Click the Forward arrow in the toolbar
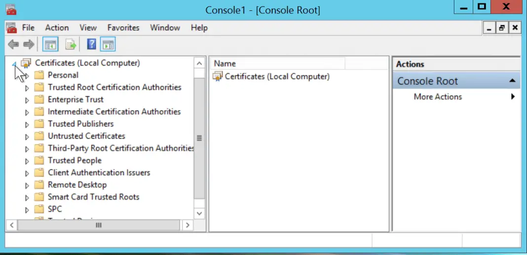 pyautogui.click(x=29, y=45)
